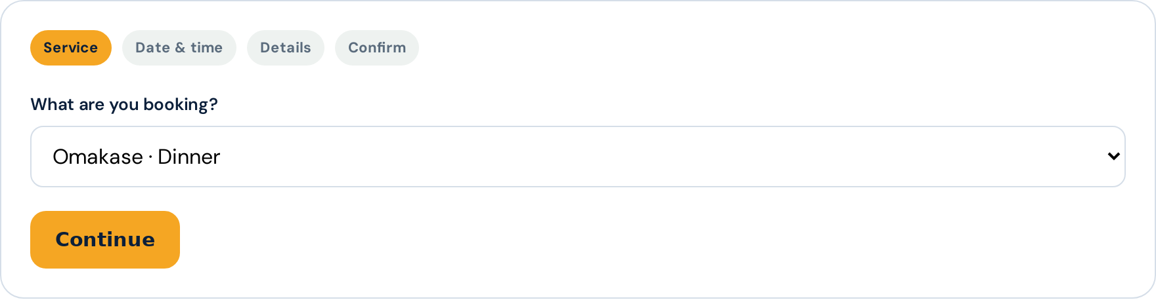The height and width of the screenshot is (300, 1156).
Task: Expand the 'What are you booking?' select box
Action: pos(578,157)
